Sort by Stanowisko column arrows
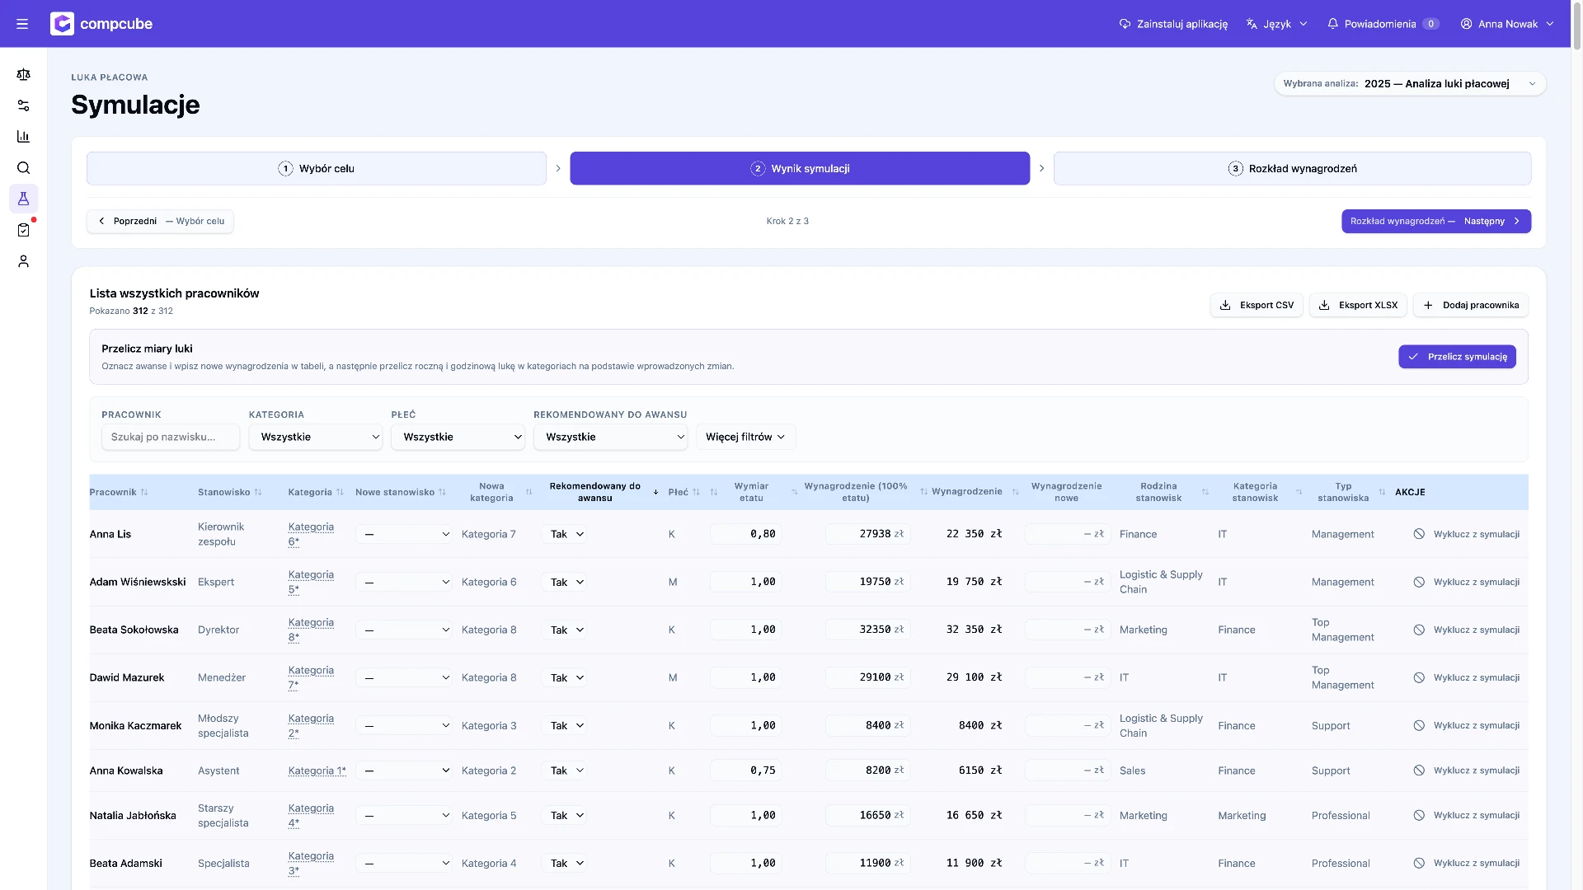 (258, 492)
